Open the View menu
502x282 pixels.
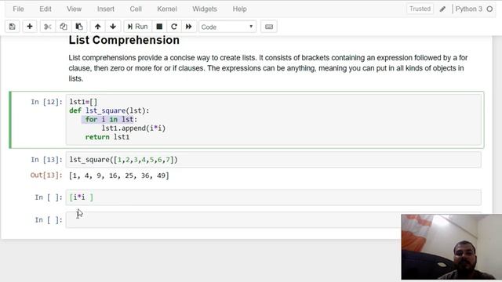74,9
